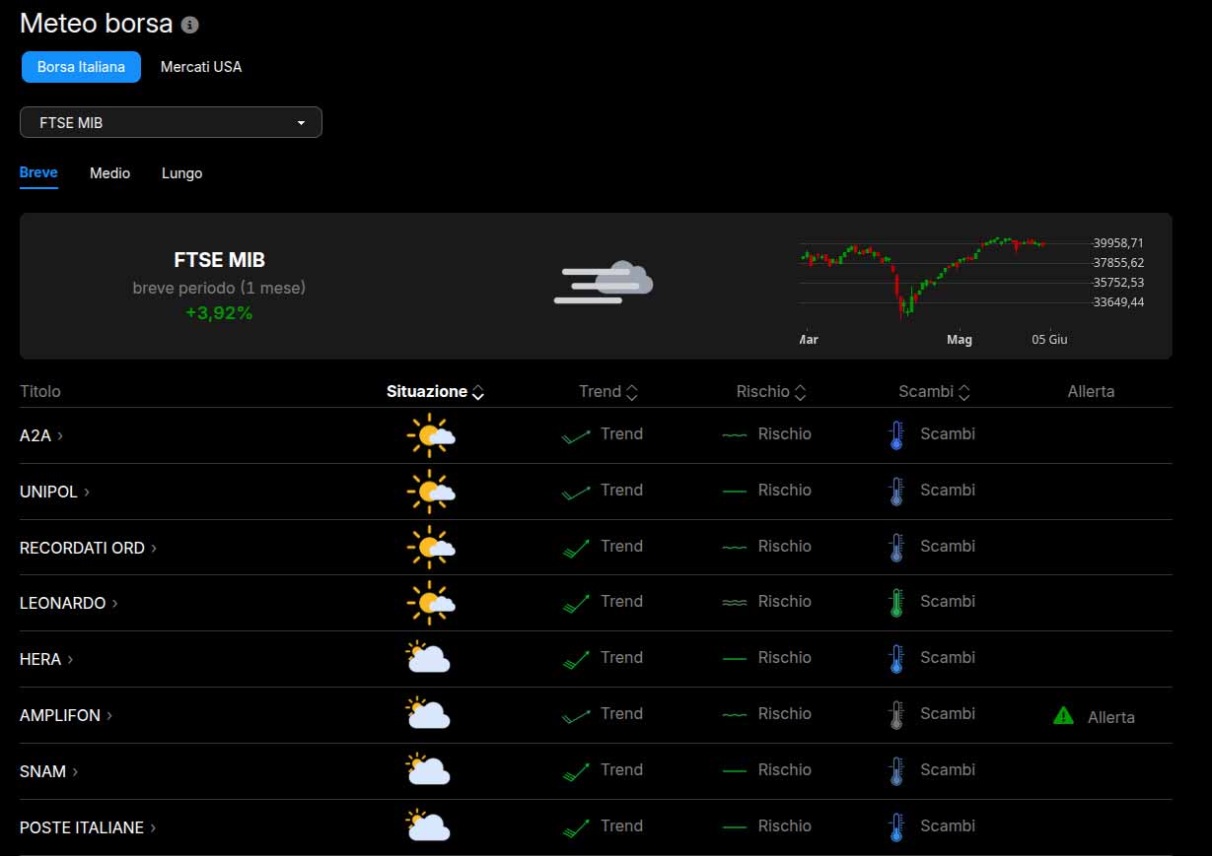Select the Breve period tab
The width and height of the screenshot is (1212, 856).
pos(38,173)
